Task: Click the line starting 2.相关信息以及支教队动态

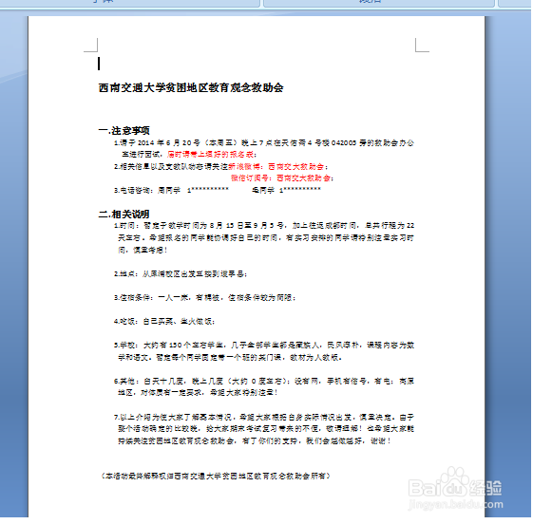Action: coord(220,167)
